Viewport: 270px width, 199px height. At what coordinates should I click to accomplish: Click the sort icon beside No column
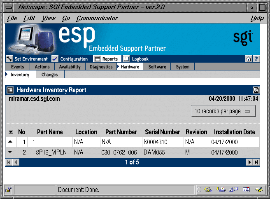(x=11, y=132)
